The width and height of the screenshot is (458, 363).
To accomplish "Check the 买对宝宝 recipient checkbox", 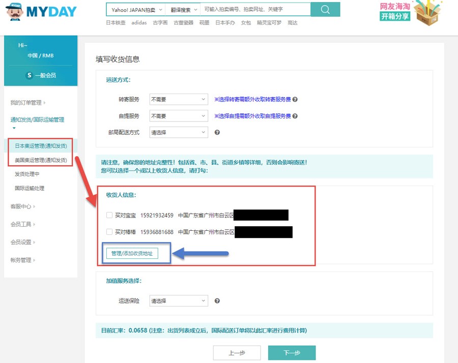I will [109, 215].
